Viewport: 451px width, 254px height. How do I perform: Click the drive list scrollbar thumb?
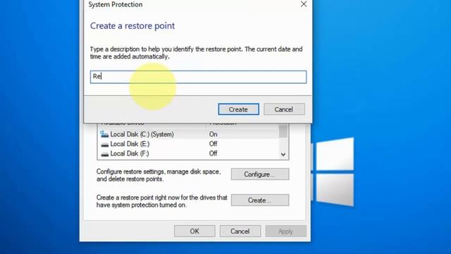[x=283, y=131]
